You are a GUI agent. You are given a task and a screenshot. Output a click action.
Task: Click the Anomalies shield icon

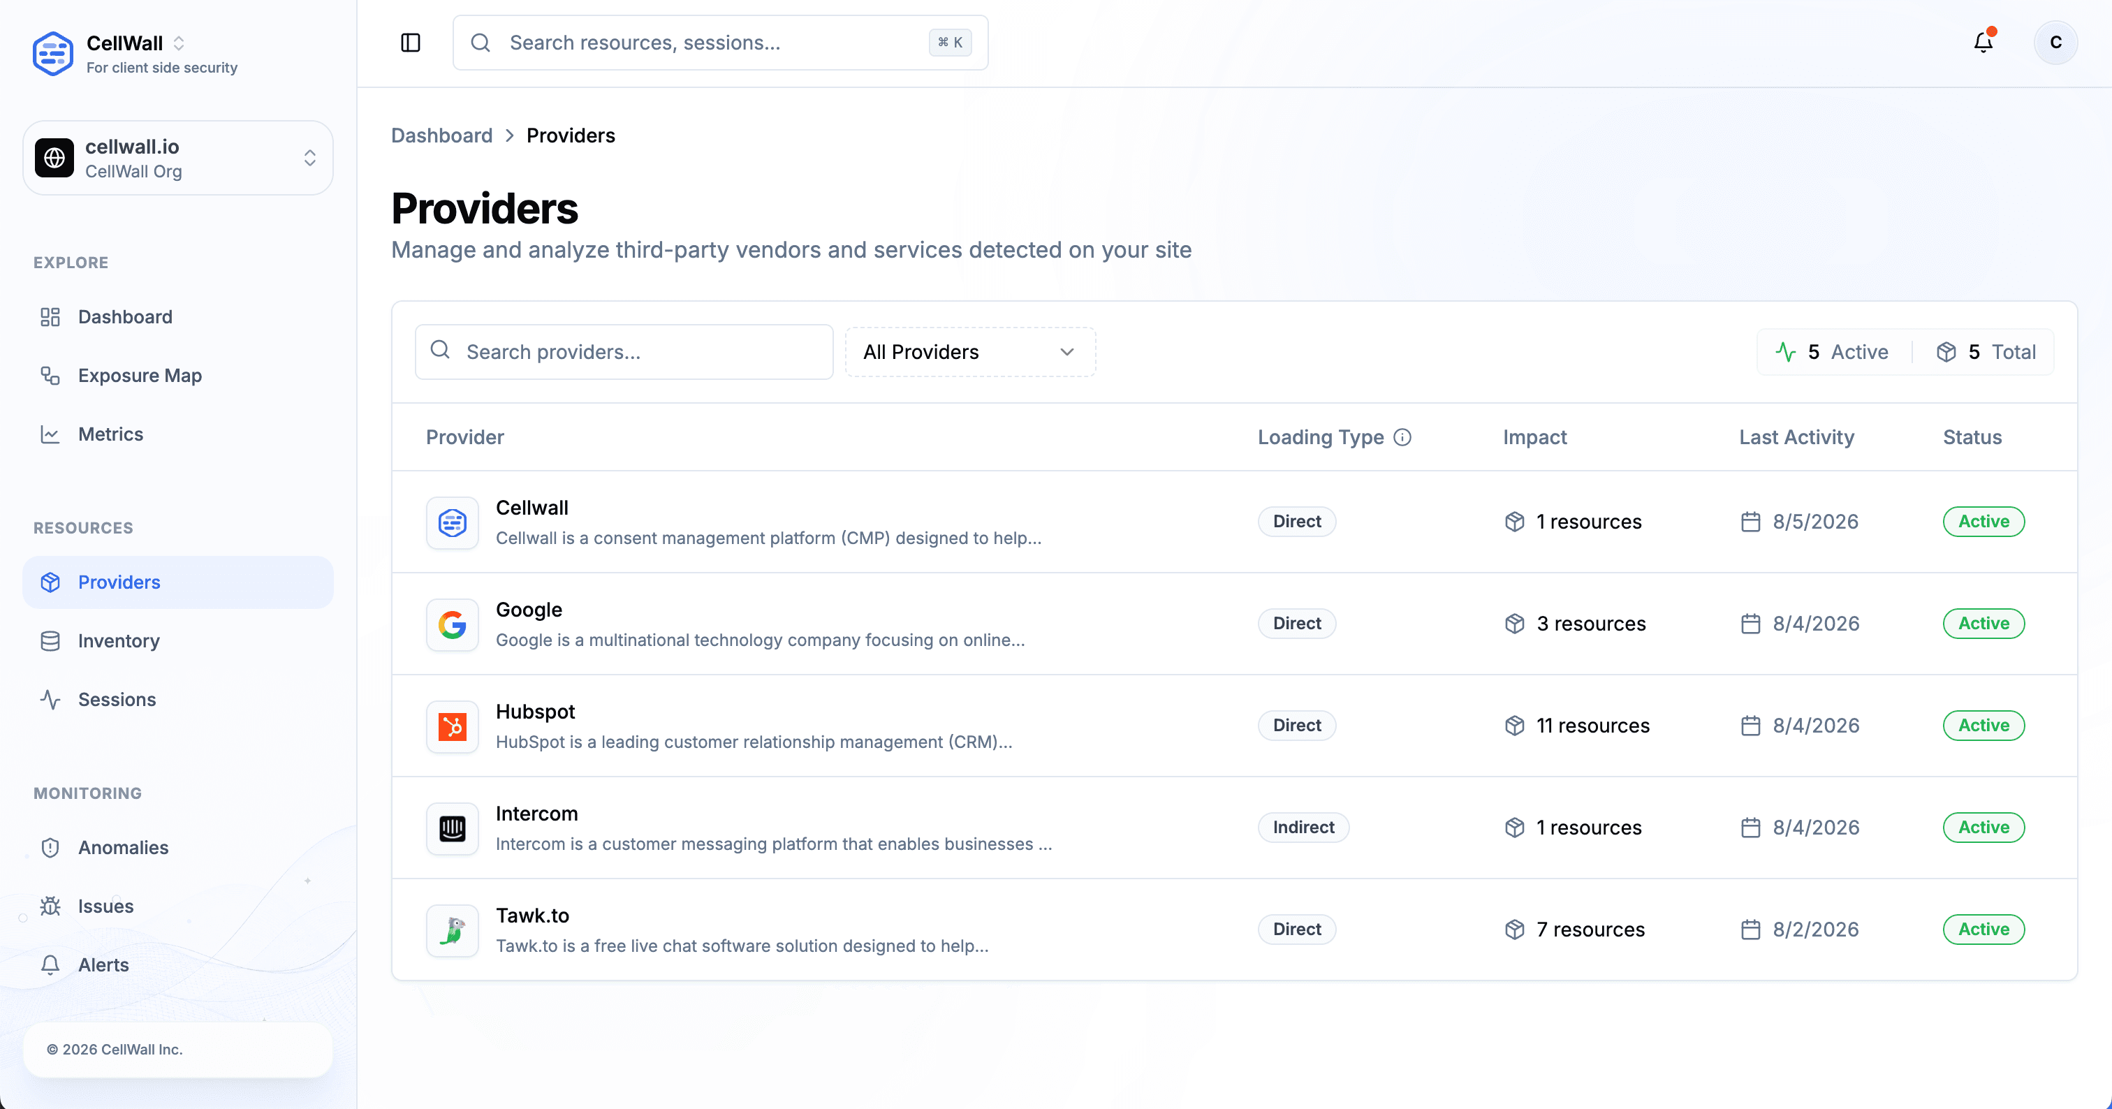pyautogui.click(x=50, y=848)
